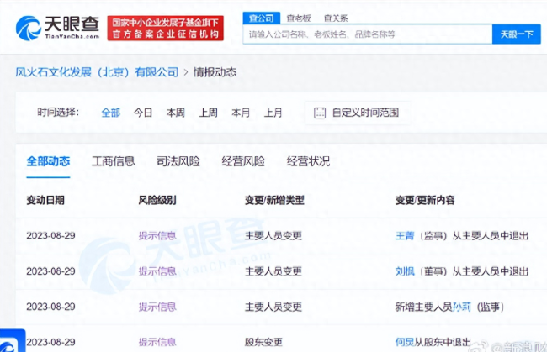Click 主要人员变更 in the 孙莉 row
The width and height of the screenshot is (547, 352).
273,307
